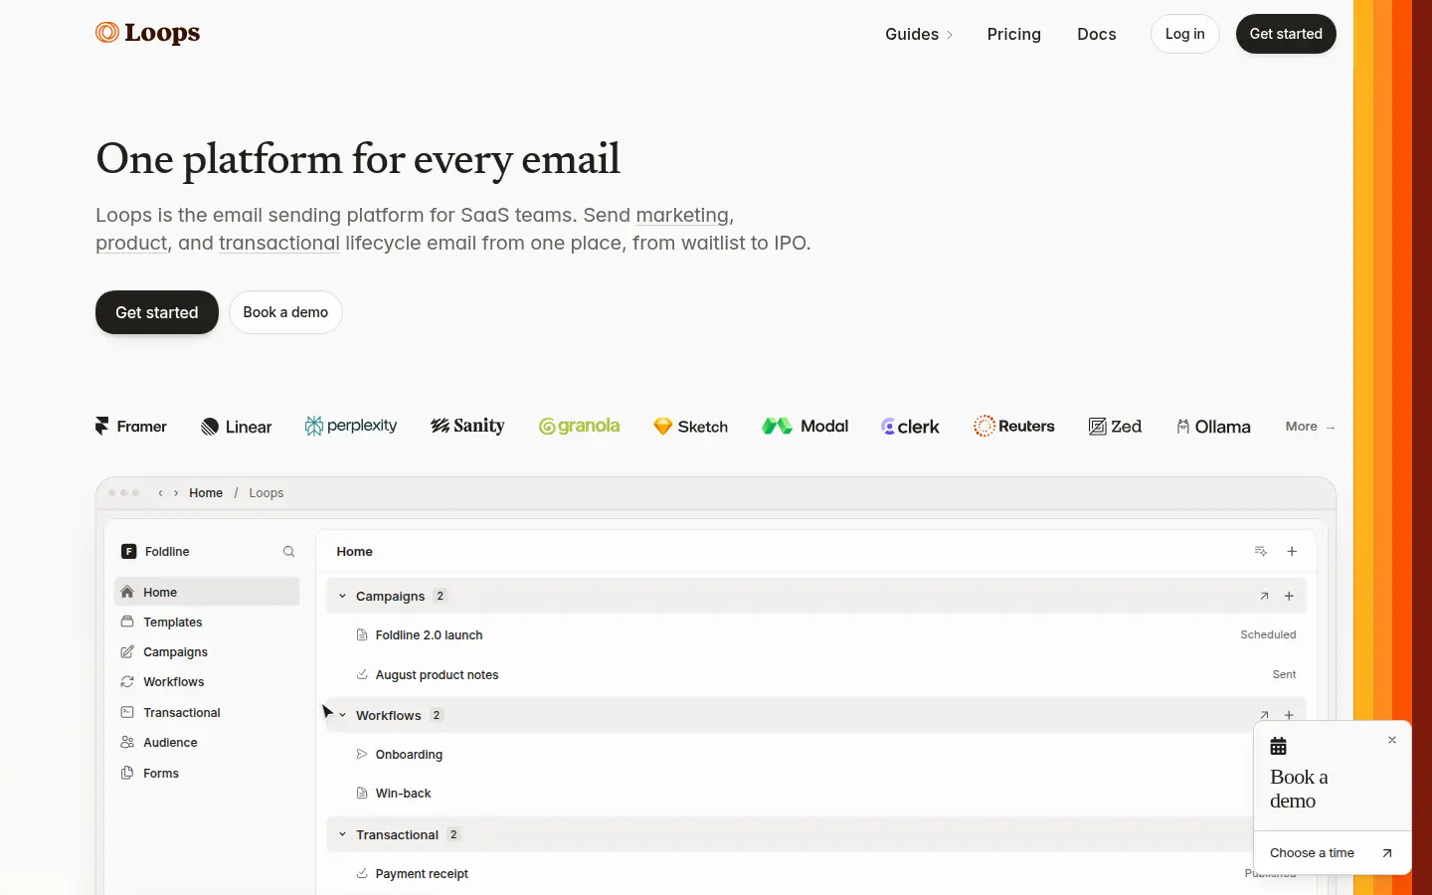Click the Sanity logo

tap(467, 426)
